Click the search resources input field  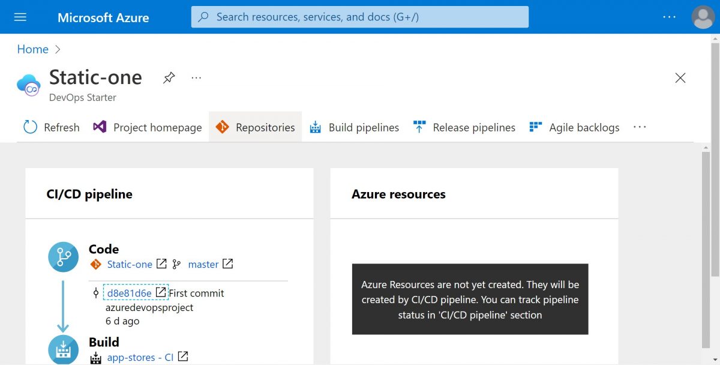(359, 17)
